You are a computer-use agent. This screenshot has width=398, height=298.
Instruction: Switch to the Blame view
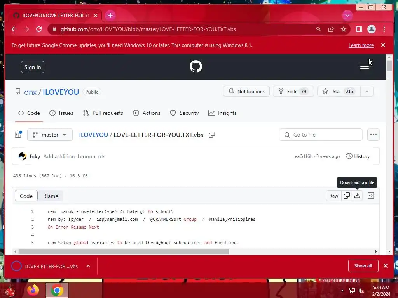[x=51, y=196]
